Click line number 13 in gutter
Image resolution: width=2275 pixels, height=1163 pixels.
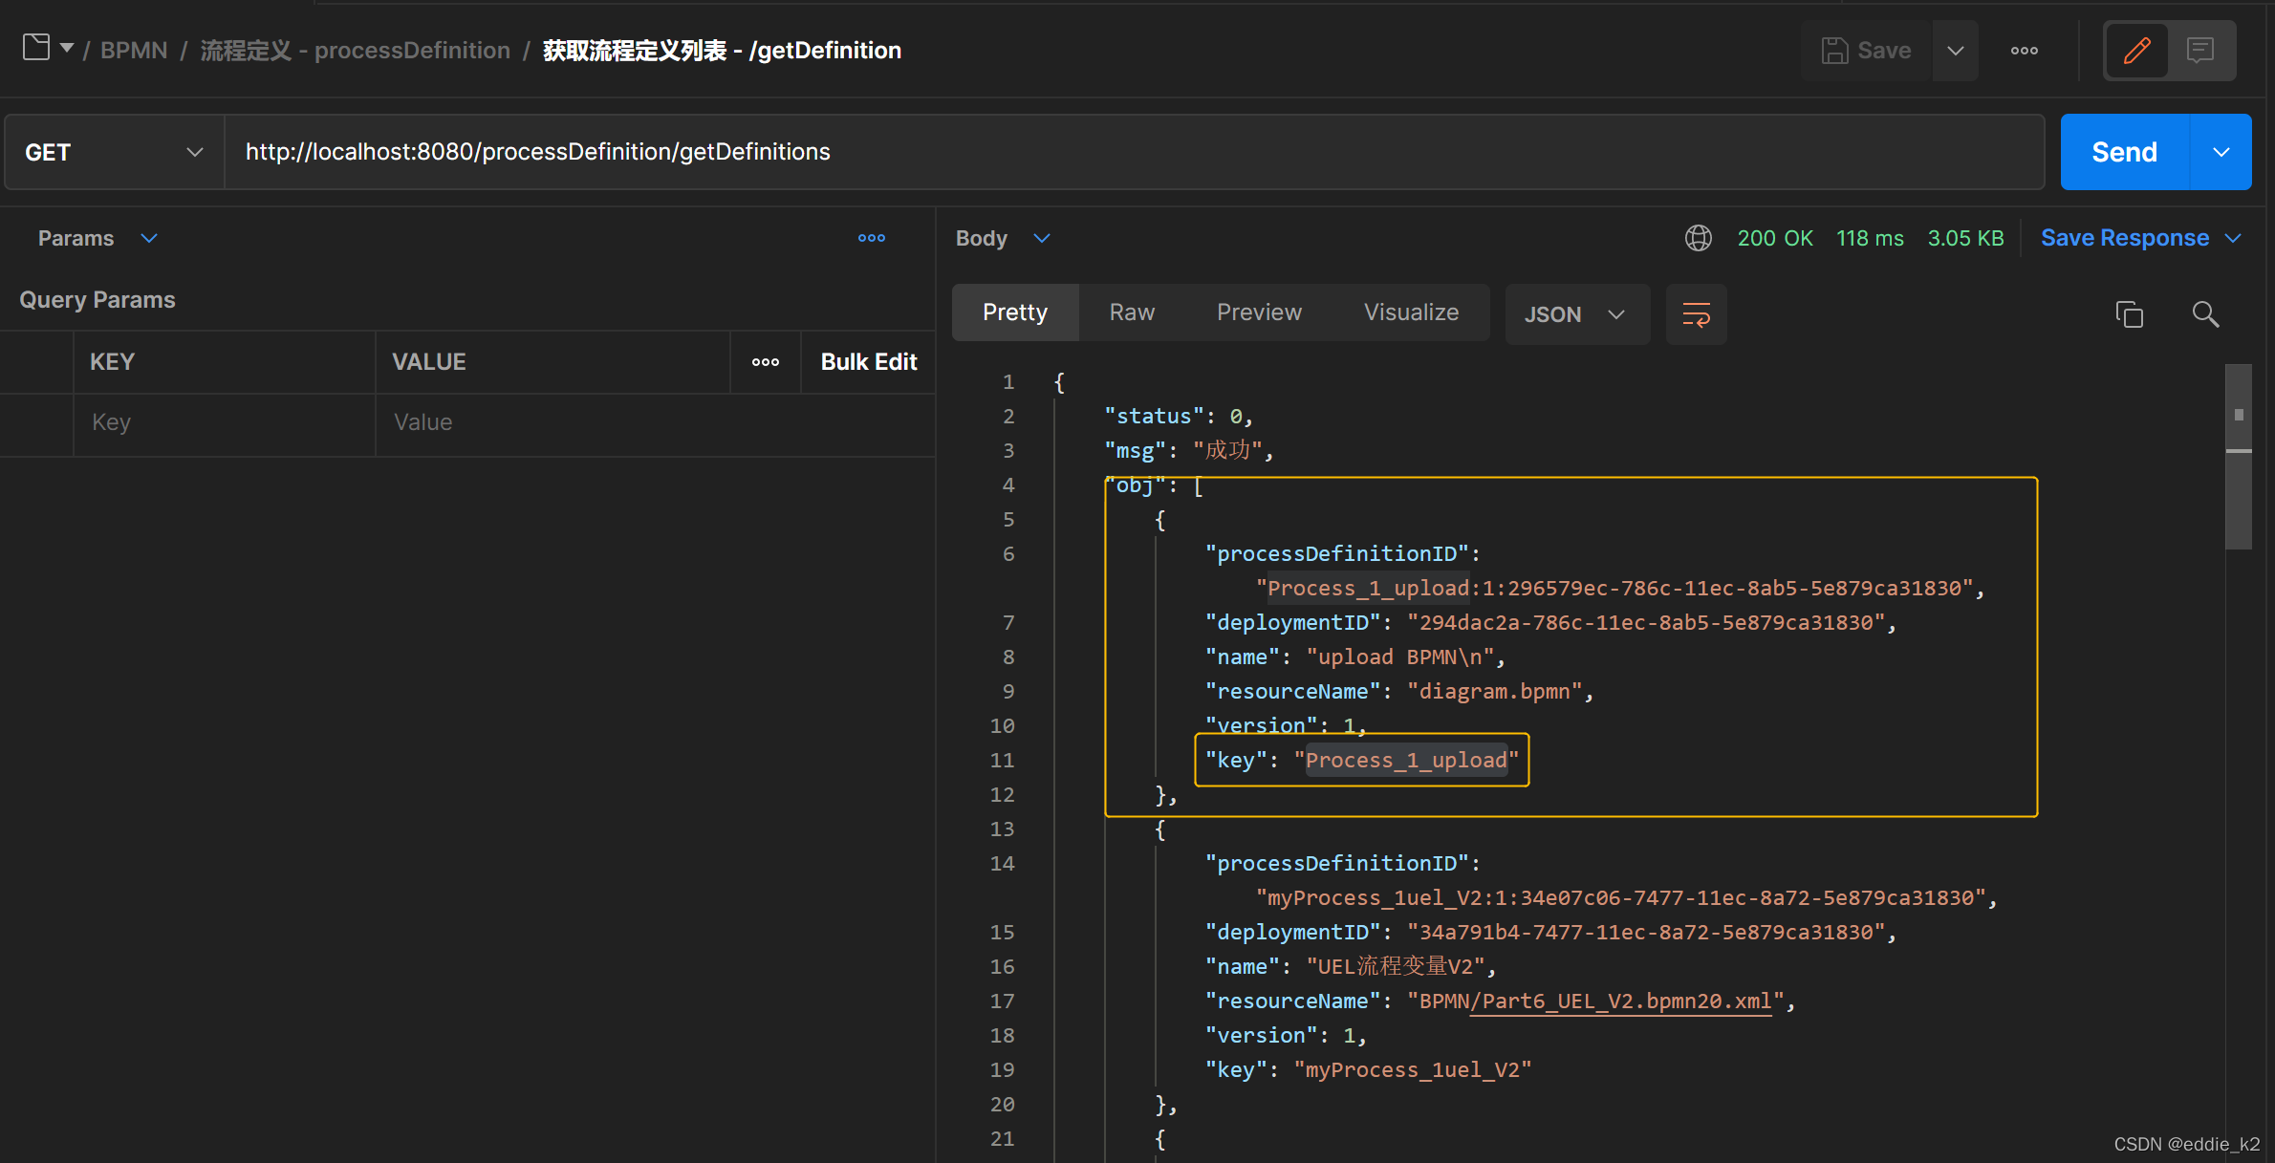click(x=1002, y=829)
